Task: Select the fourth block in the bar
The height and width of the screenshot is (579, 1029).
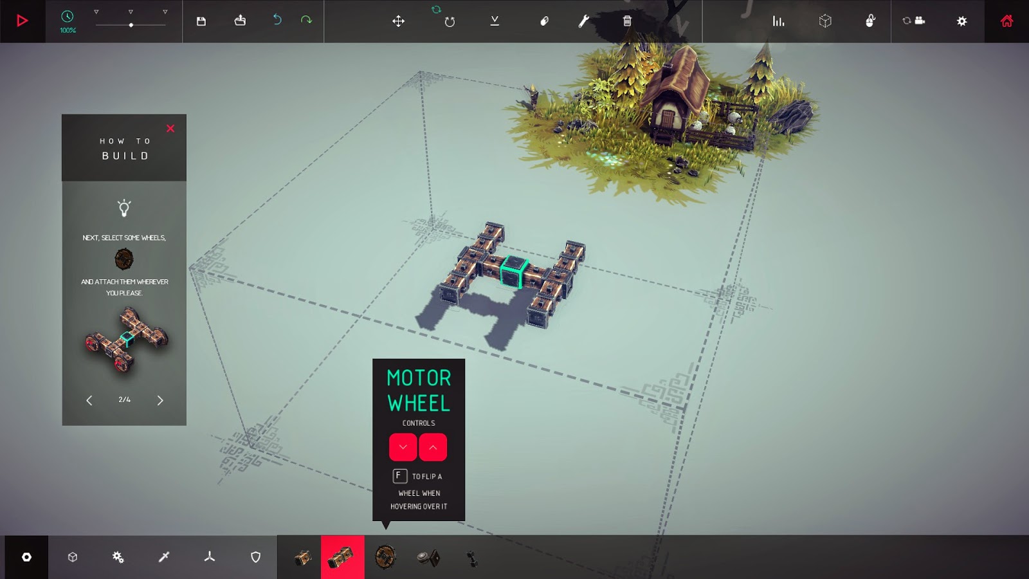Action: pos(428,558)
